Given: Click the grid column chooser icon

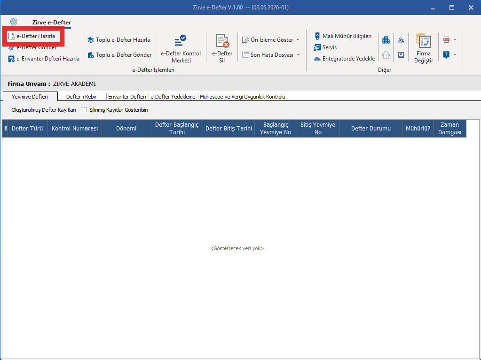Looking at the screenshot, I should pyautogui.click(x=5, y=129).
